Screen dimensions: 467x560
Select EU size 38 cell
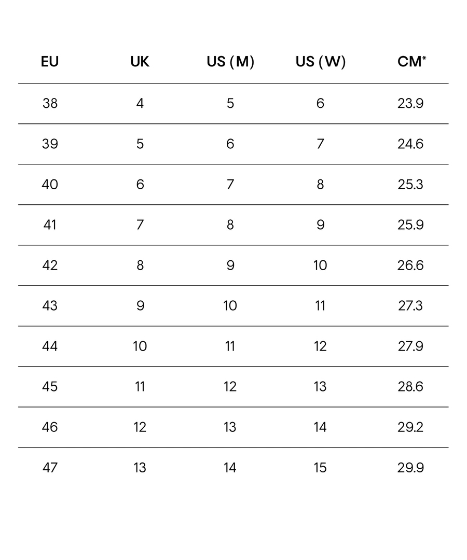pyautogui.click(x=50, y=103)
